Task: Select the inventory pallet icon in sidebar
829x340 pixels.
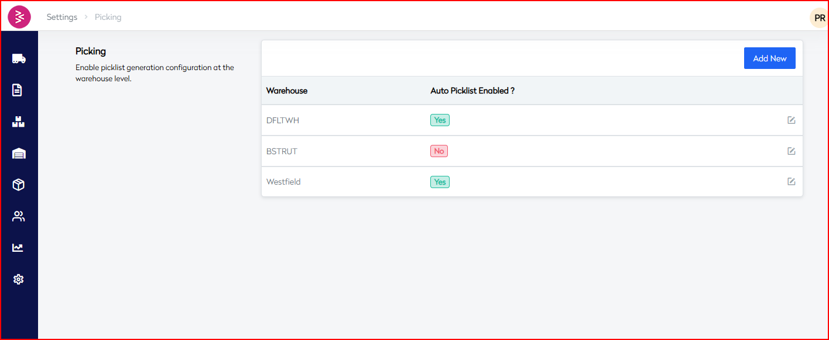Action: [19, 122]
